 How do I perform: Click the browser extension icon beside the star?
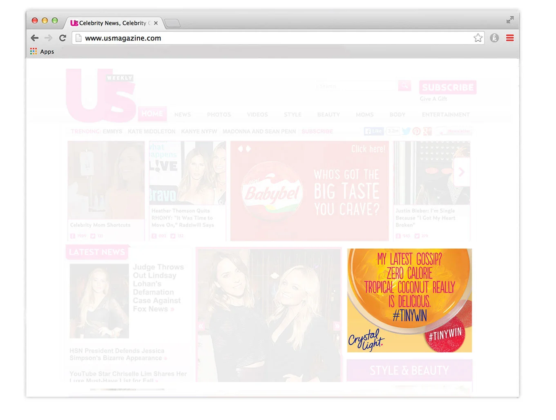point(494,38)
